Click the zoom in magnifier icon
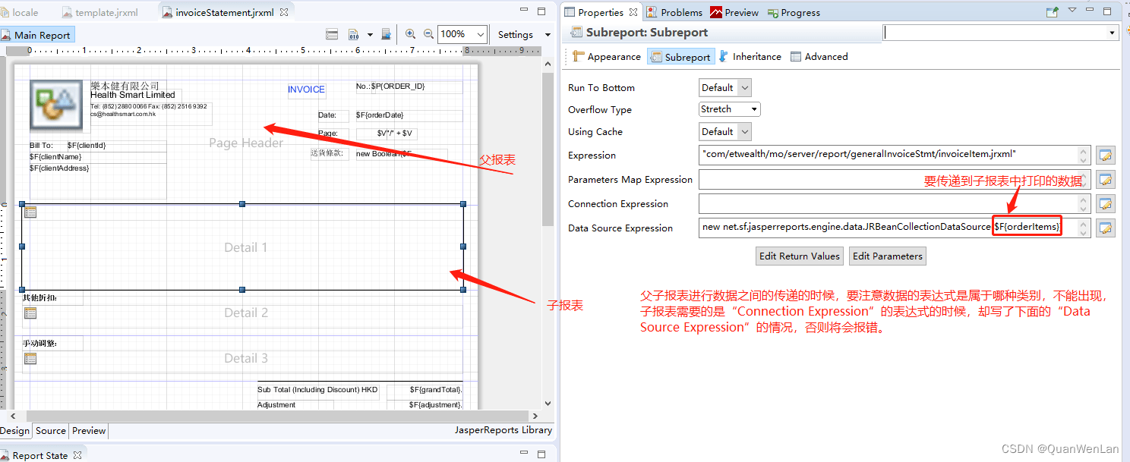Viewport: 1130px width, 462px height. [x=410, y=34]
